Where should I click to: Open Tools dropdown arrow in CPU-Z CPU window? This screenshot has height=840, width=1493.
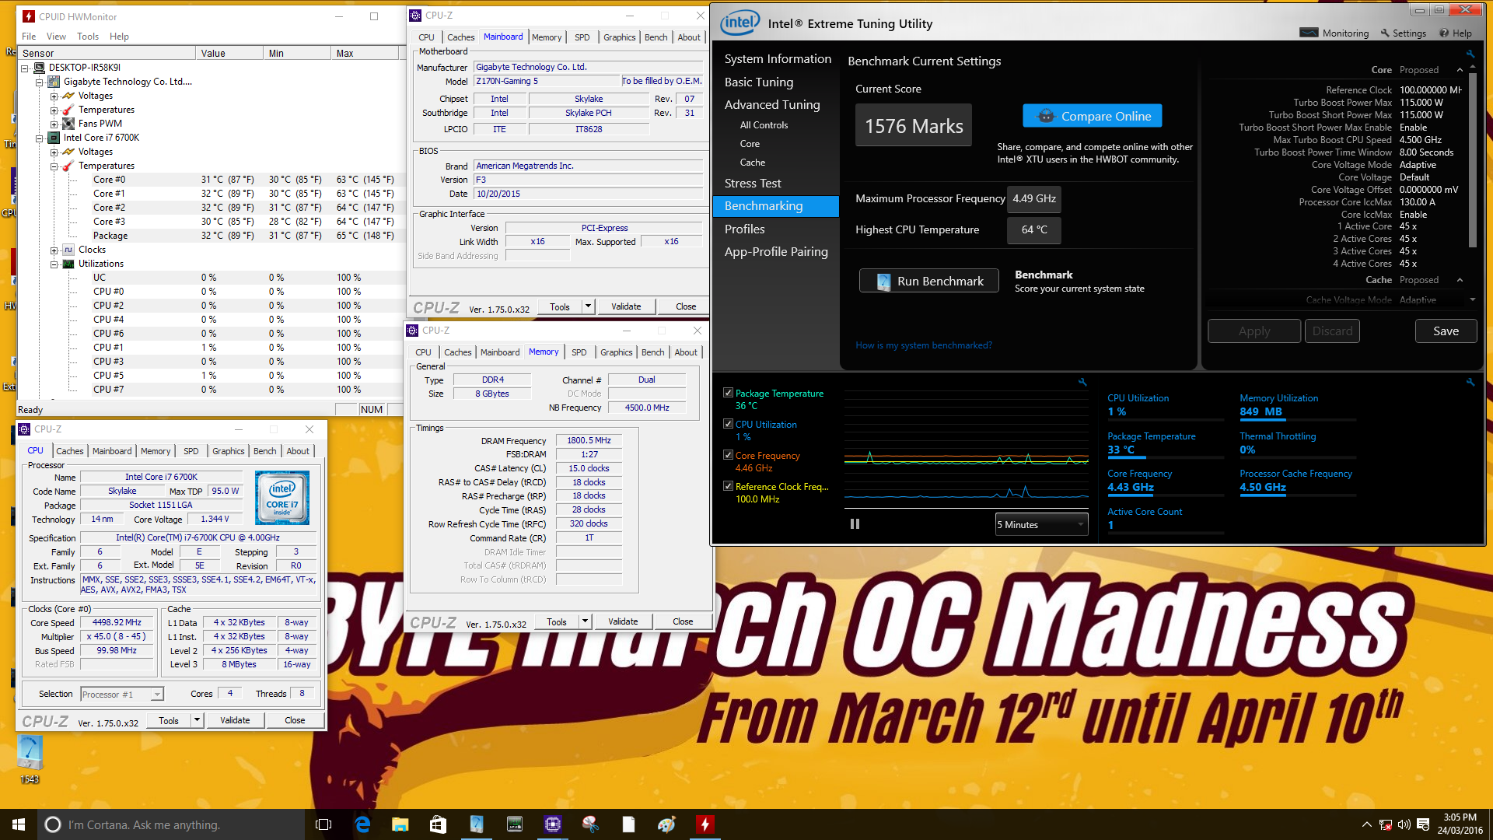(198, 720)
